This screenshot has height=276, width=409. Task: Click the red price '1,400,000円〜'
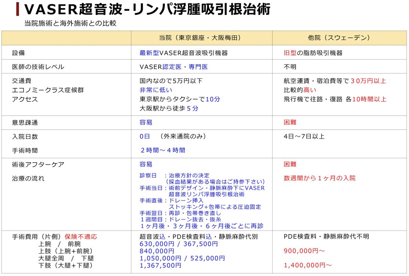click(x=308, y=265)
